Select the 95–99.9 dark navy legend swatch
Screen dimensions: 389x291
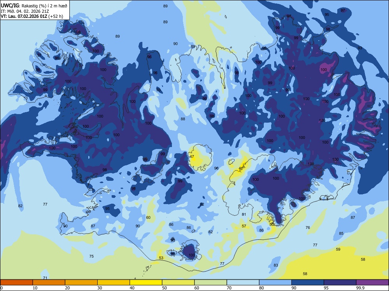(340, 282)
